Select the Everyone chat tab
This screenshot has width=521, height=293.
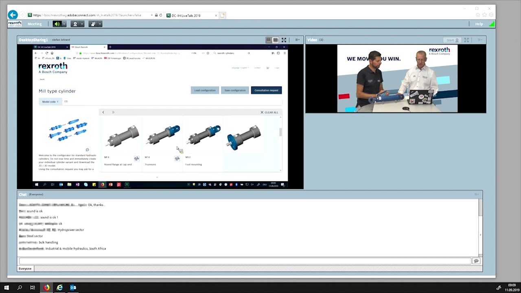[x=25, y=269]
